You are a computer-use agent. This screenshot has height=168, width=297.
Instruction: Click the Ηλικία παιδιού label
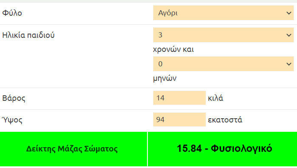tap(28, 35)
